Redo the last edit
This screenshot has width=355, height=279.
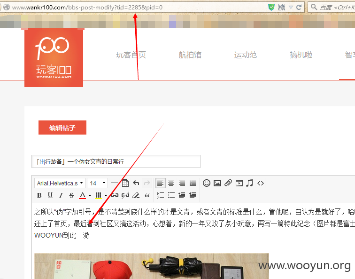pos(147,183)
